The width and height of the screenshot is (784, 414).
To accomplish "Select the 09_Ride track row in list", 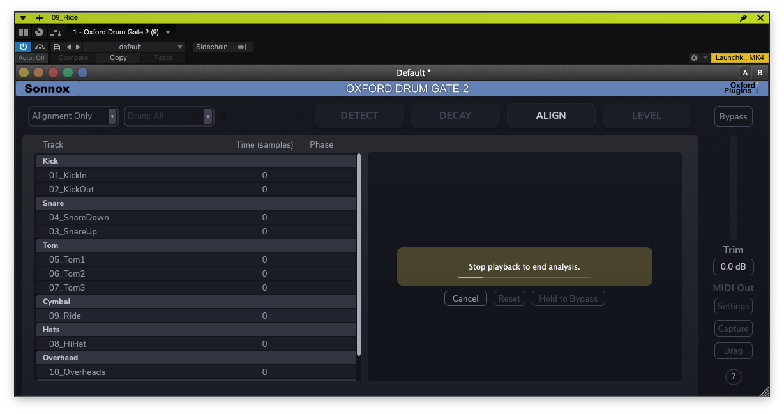I will (x=196, y=316).
